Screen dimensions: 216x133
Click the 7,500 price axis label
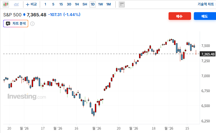click(205, 46)
